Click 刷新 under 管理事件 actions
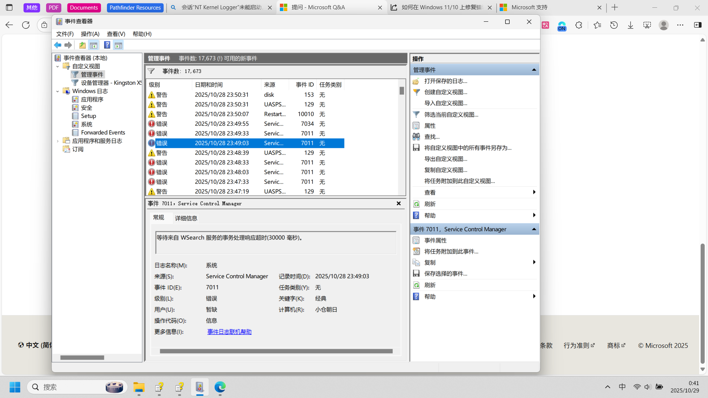 (x=430, y=204)
